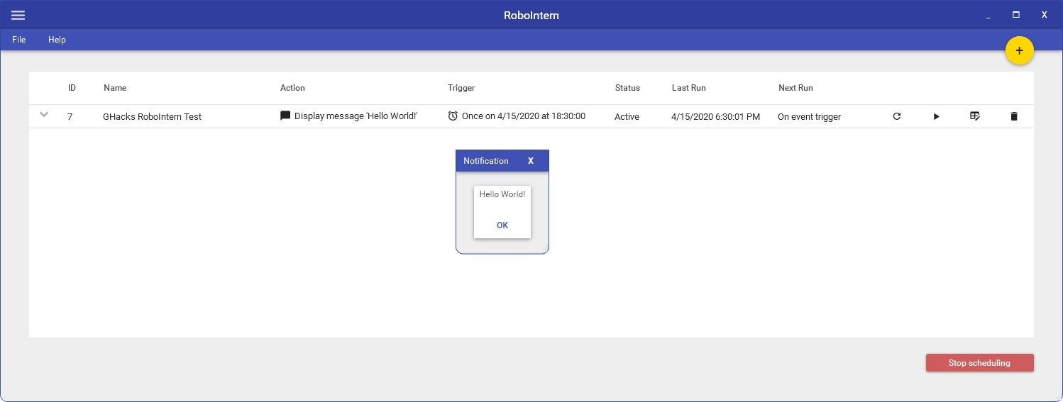
Task: Maximize the RoboIntern window
Action: pyautogui.click(x=1015, y=15)
